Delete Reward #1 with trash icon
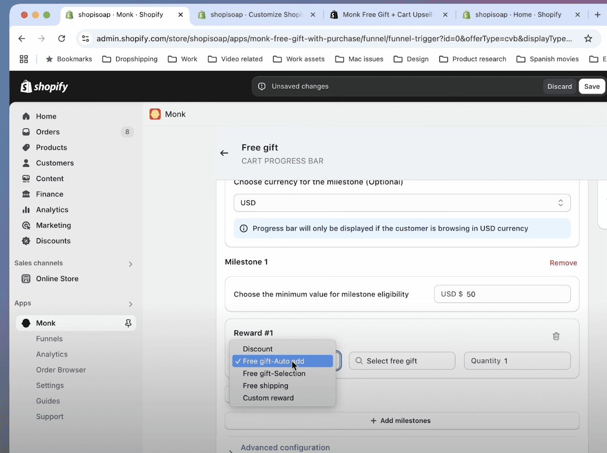The image size is (607, 453). click(x=556, y=336)
